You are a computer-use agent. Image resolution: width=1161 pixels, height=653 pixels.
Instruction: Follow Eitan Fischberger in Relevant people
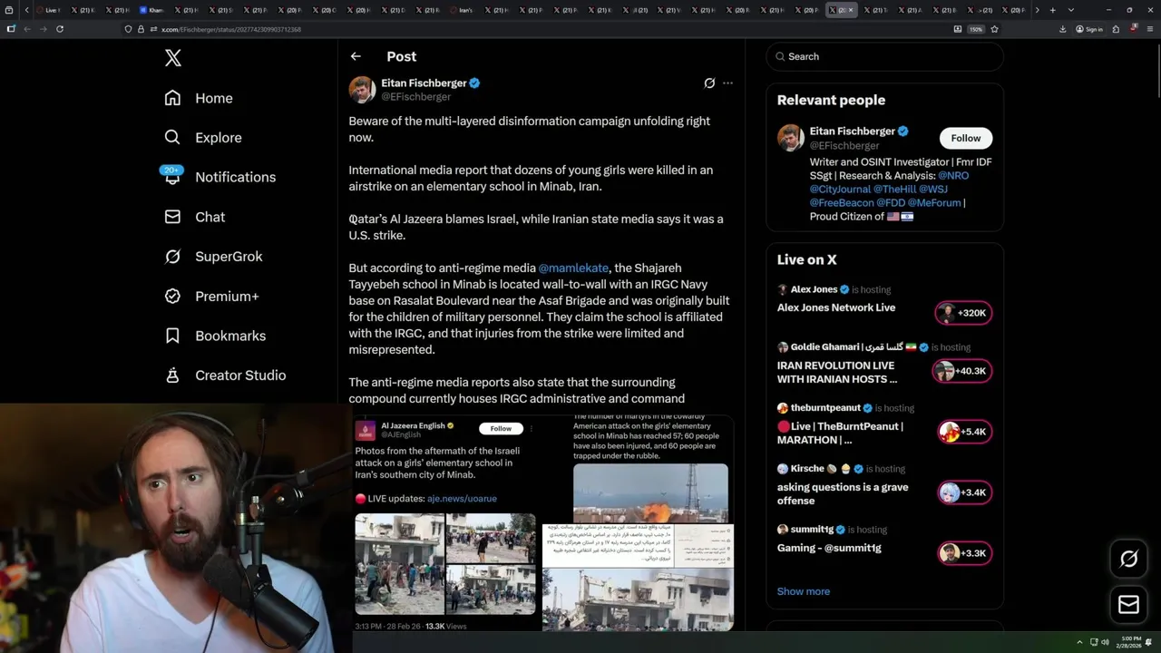point(966,138)
